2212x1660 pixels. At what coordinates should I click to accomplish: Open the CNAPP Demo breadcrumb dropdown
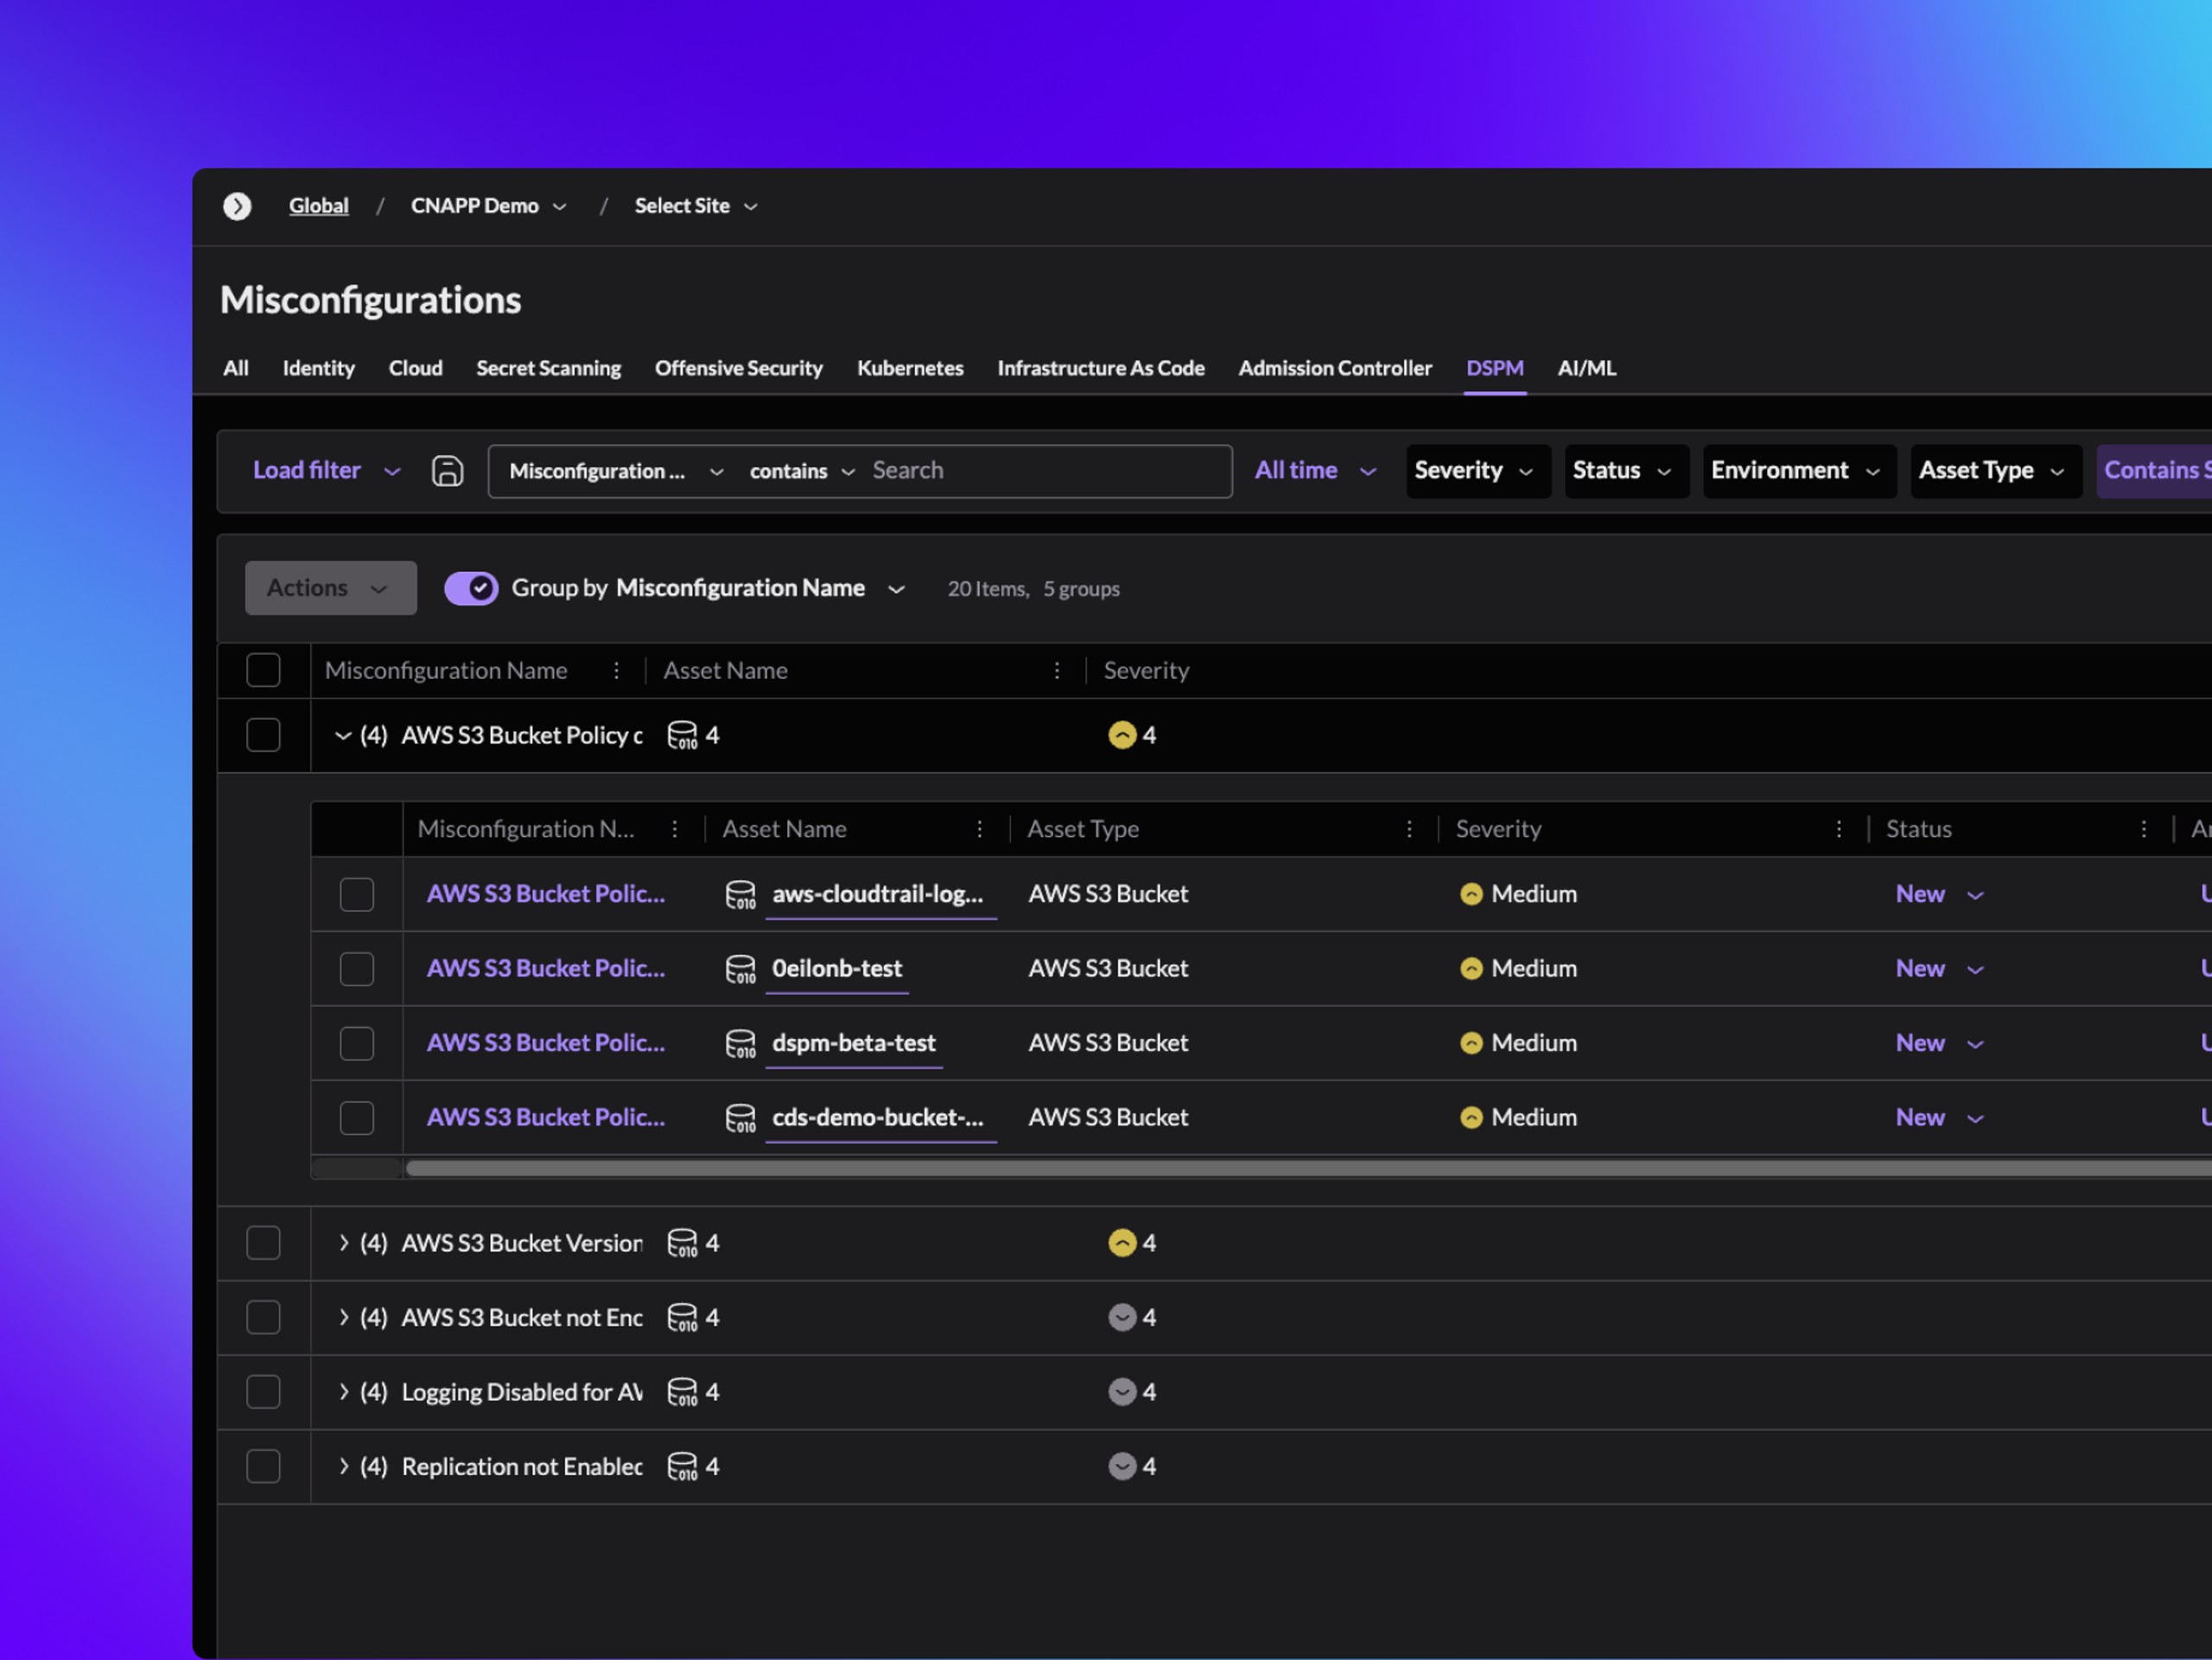[489, 206]
